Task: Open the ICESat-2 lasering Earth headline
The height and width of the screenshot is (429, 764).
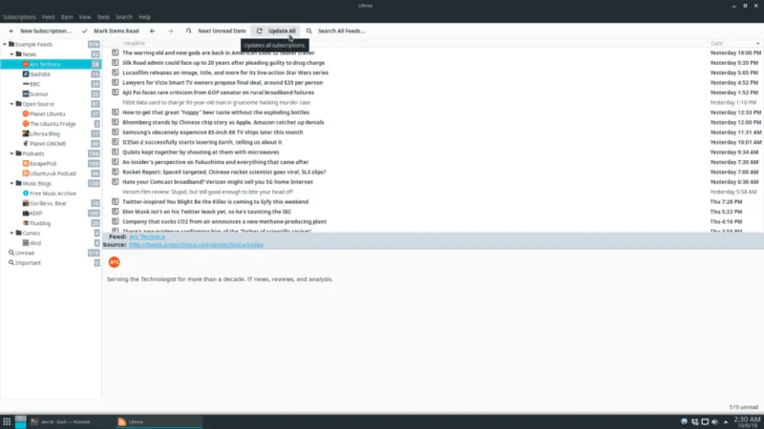Action: 202,142
